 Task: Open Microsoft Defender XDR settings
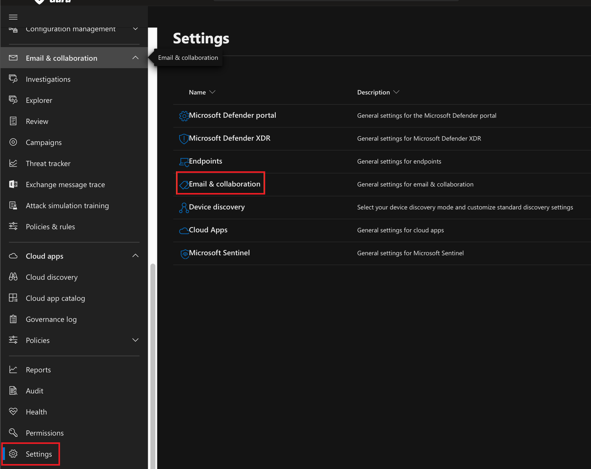230,138
